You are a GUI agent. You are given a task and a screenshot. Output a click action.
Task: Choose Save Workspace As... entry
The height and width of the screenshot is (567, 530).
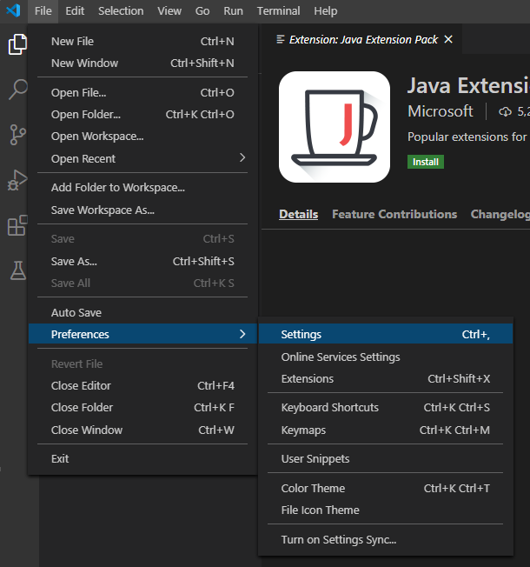142,210
